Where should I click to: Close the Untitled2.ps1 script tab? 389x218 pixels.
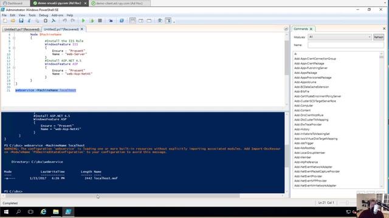(82, 29)
